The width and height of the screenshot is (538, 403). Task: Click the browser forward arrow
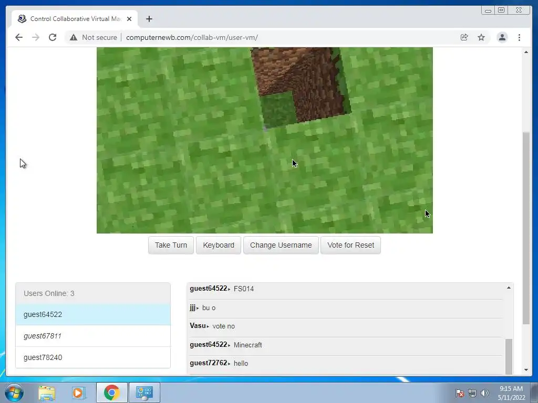(x=36, y=37)
